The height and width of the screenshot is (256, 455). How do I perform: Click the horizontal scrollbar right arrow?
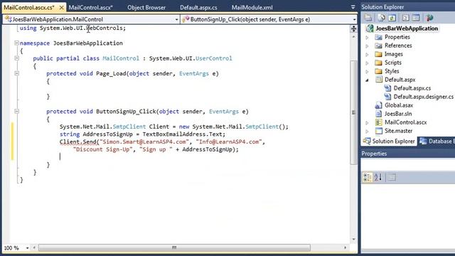[345, 247]
